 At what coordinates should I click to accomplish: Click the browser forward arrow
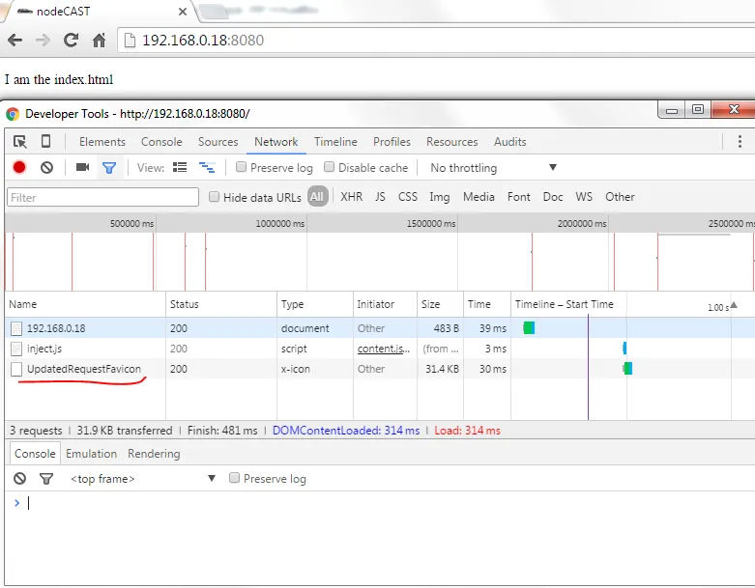tap(43, 40)
